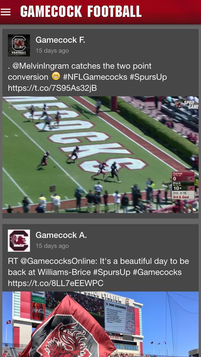Screen dimensions: 201x357
Task: Click the GAMECOCK FOOTBALL title bar
Action: pyautogui.click(x=80, y=12)
